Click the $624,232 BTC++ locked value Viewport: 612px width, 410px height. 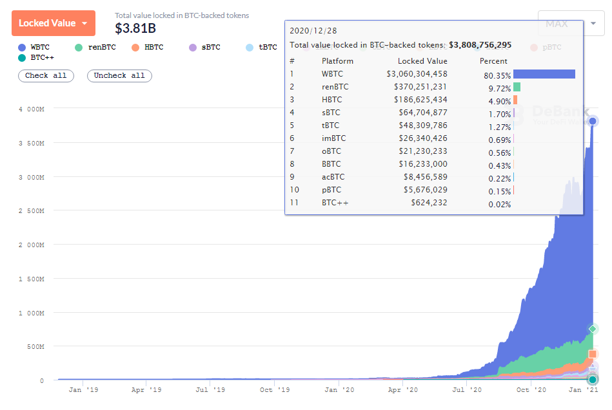[x=429, y=203]
